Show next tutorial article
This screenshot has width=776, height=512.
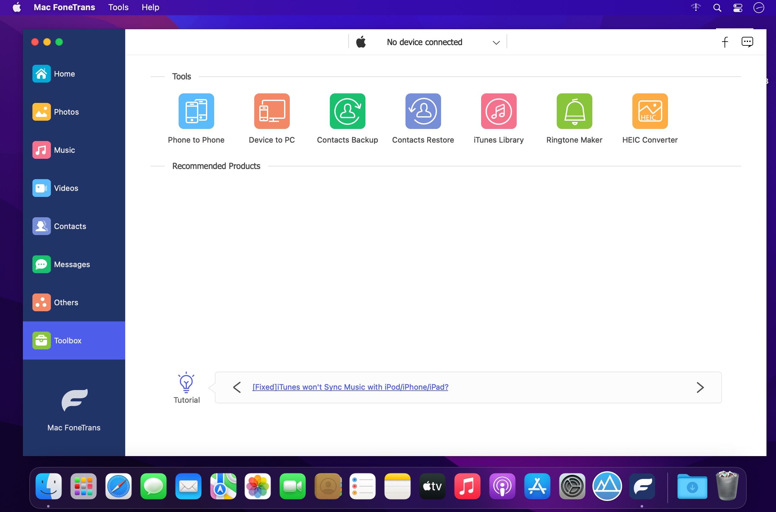700,387
